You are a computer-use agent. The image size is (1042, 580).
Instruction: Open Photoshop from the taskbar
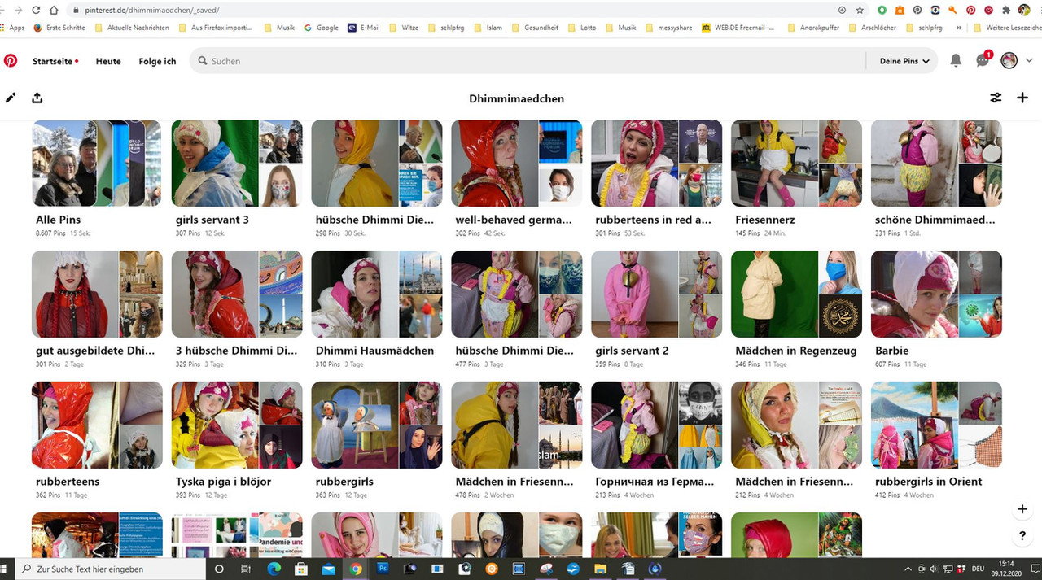[x=383, y=569]
